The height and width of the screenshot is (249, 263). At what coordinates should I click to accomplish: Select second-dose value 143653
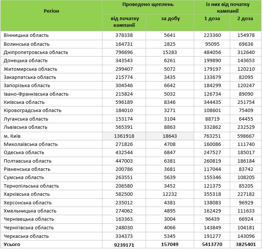pos(246,61)
